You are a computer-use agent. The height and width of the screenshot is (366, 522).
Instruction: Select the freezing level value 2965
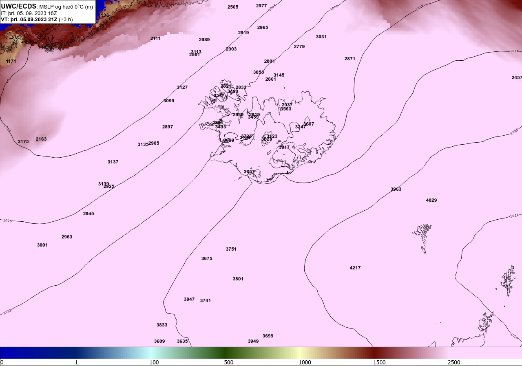point(263,27)
